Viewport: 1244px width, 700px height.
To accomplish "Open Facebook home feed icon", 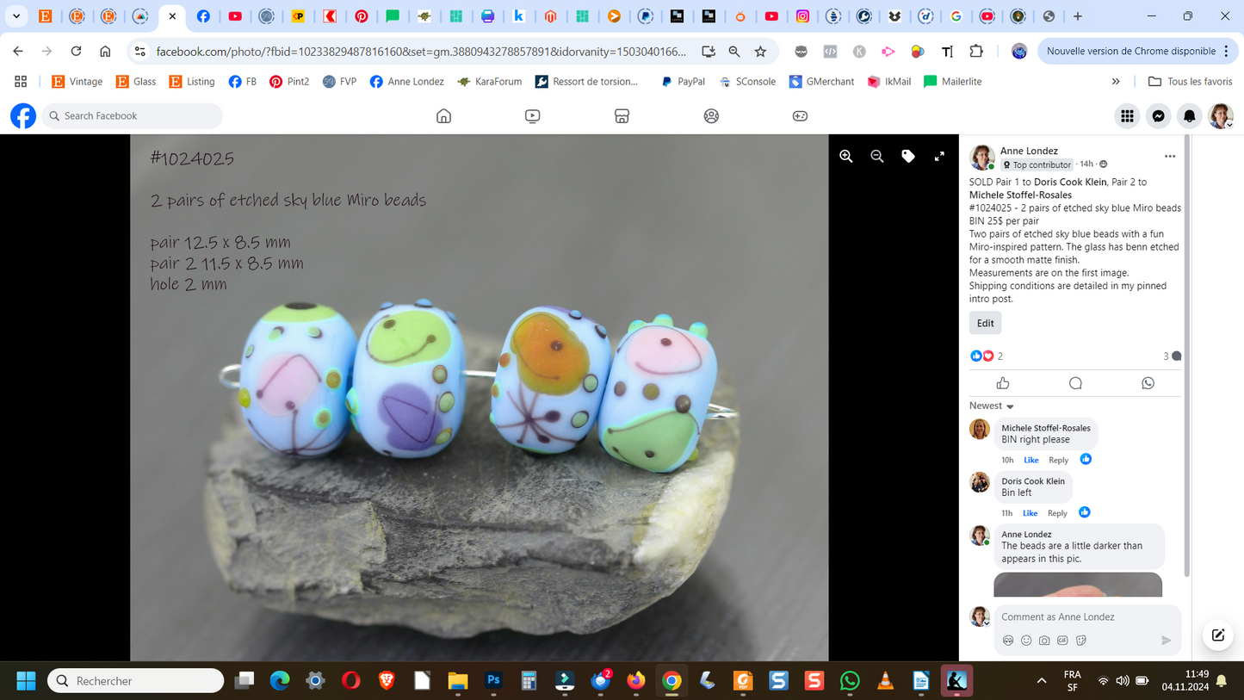I will click(443, 115).
